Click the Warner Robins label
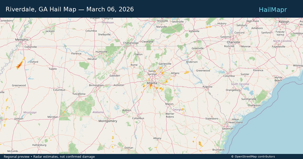The width and height of the screenshot is (303, 159). point(170,115)
